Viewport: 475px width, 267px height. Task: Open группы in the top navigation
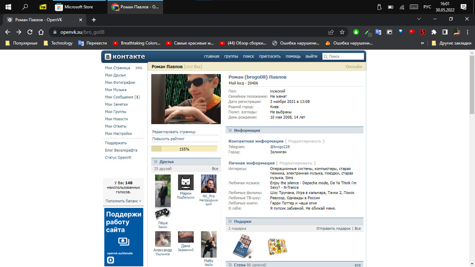[x=231, y=56]
